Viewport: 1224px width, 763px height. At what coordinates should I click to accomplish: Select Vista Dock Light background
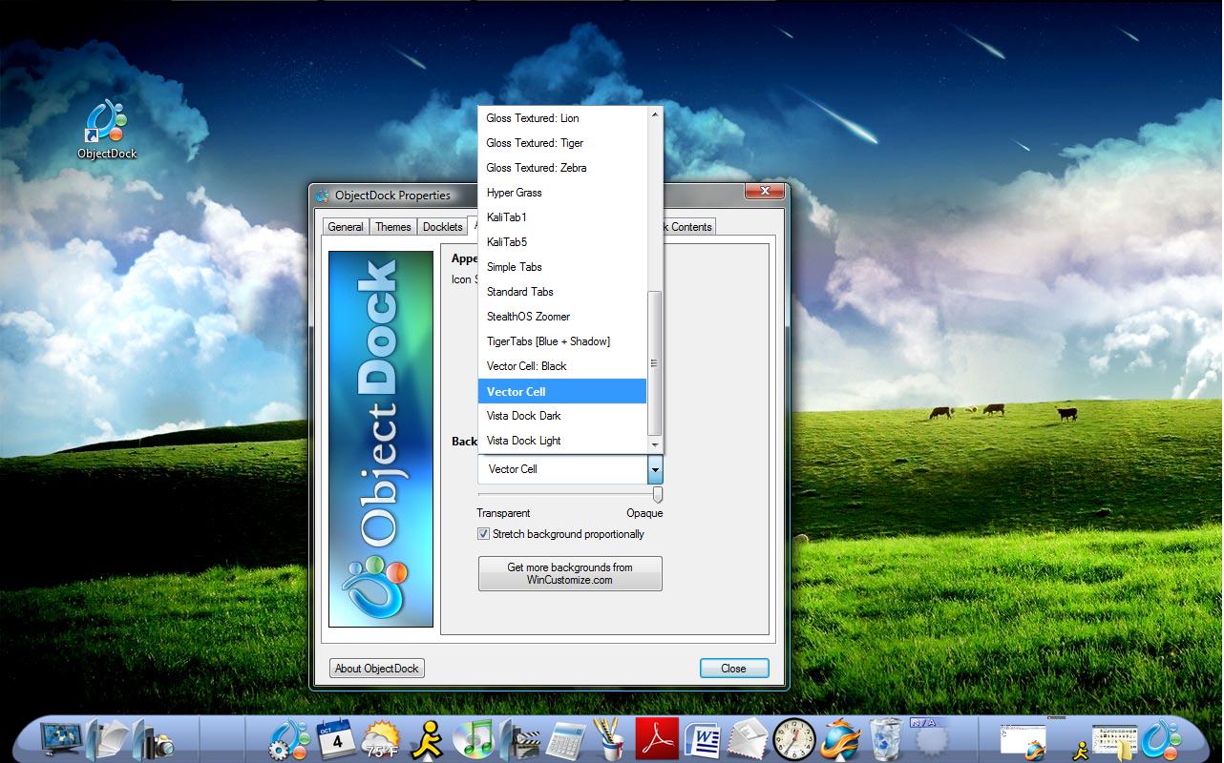click(x=562, y=441)
